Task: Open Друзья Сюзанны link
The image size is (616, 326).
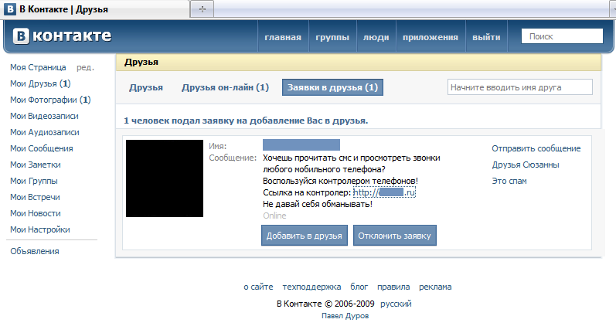Action: [x=526, y=165]
